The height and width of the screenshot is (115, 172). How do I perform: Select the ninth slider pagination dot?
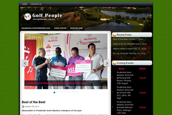coord(75,92)
